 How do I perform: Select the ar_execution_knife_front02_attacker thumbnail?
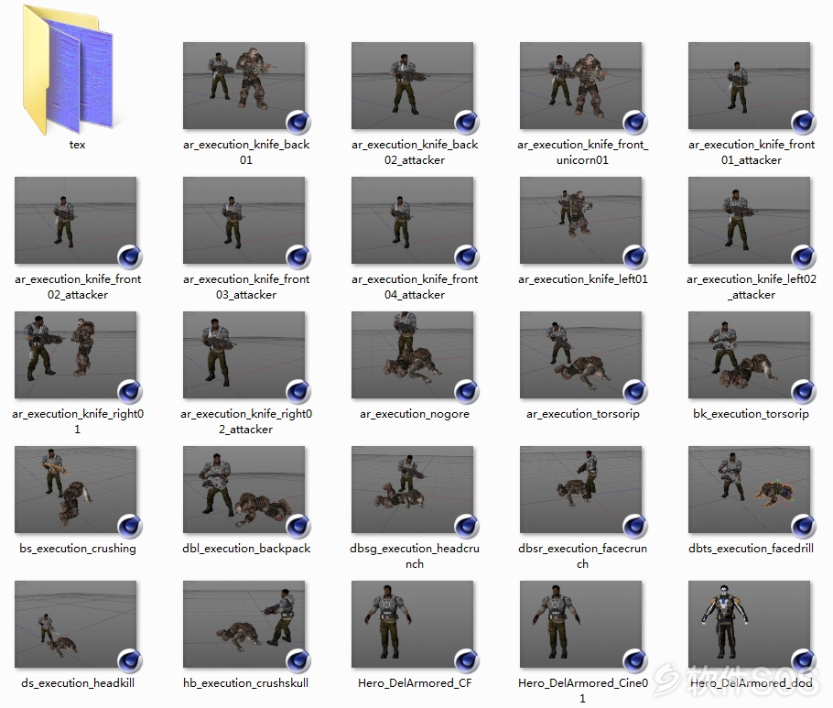[76, 220]
